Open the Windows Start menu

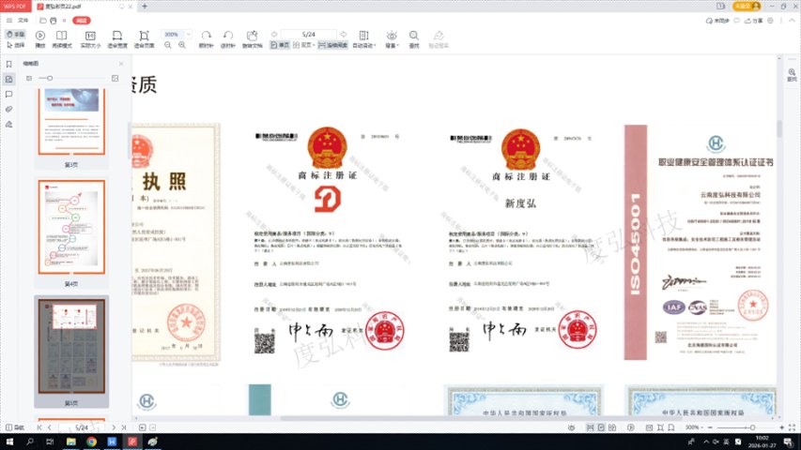tap(9, 442)
